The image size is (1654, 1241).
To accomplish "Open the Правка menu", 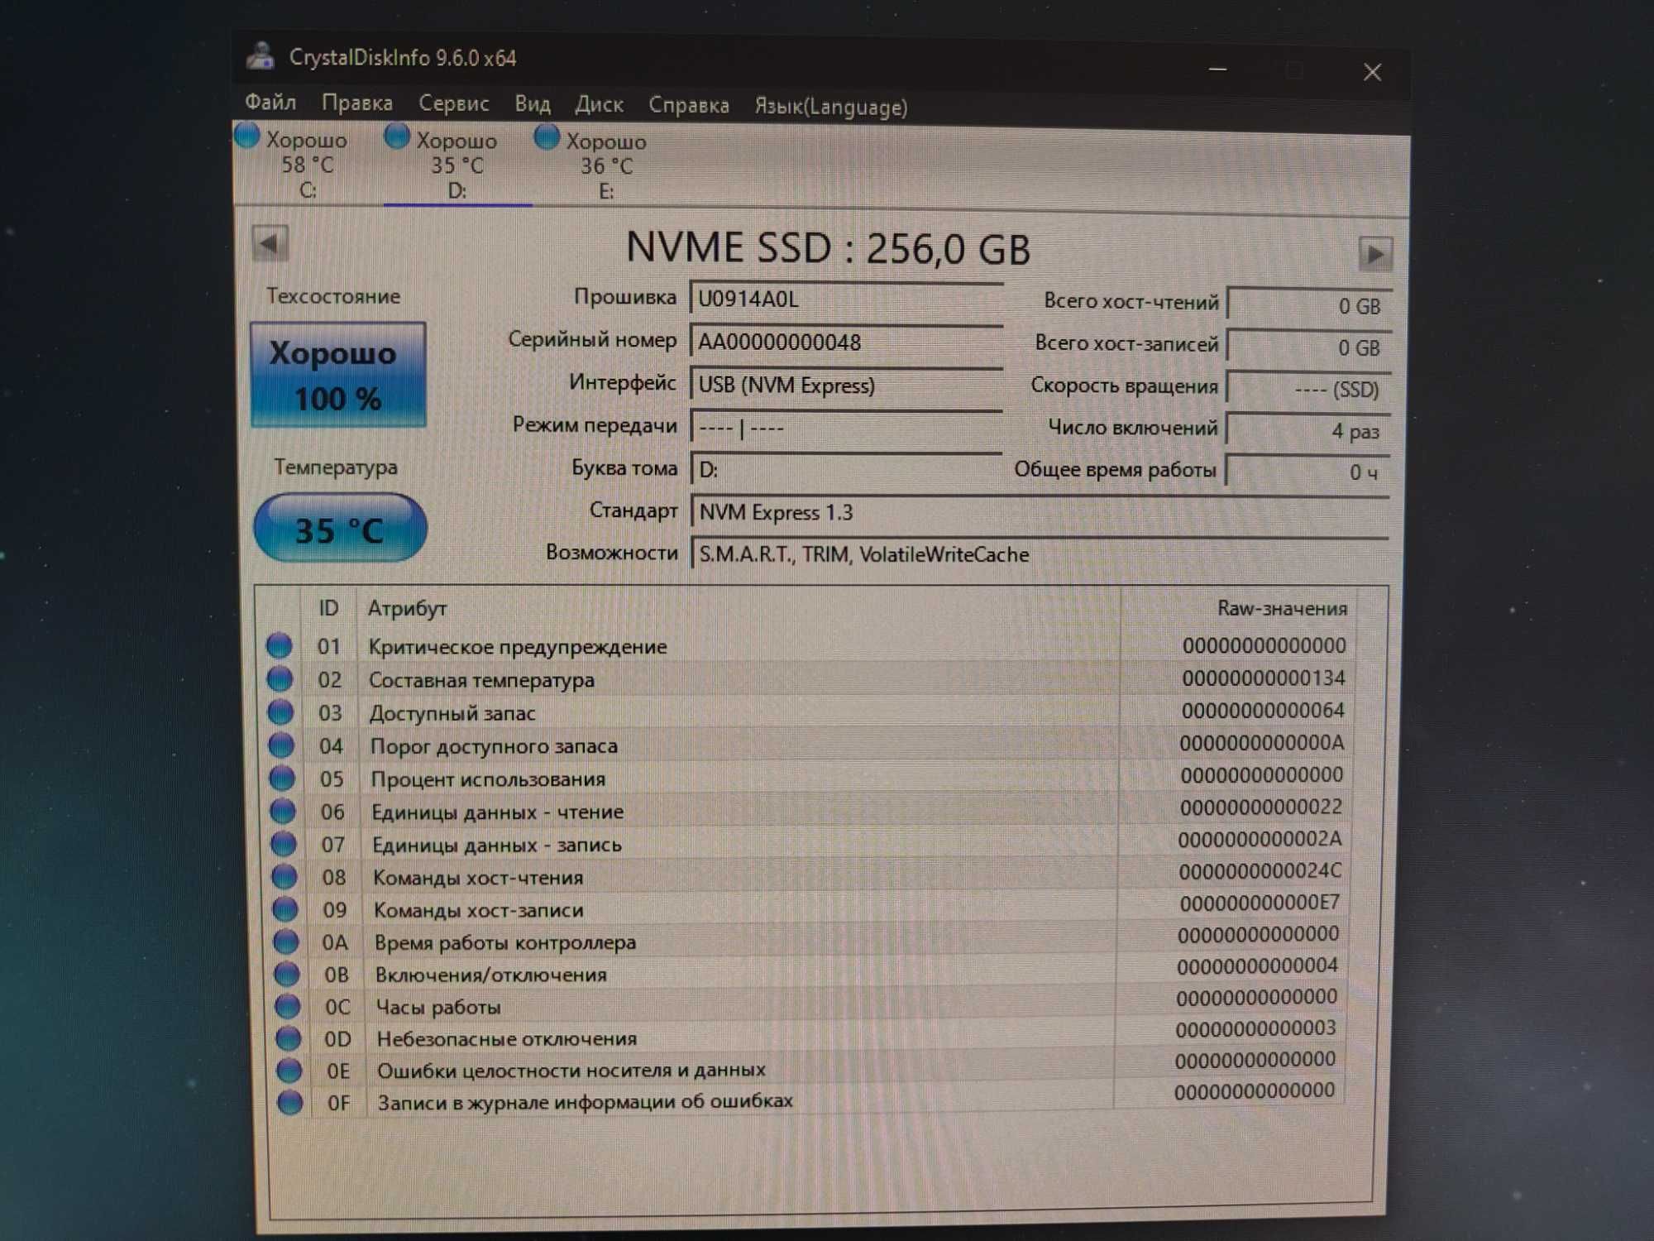I will click(x=356, y=103).
